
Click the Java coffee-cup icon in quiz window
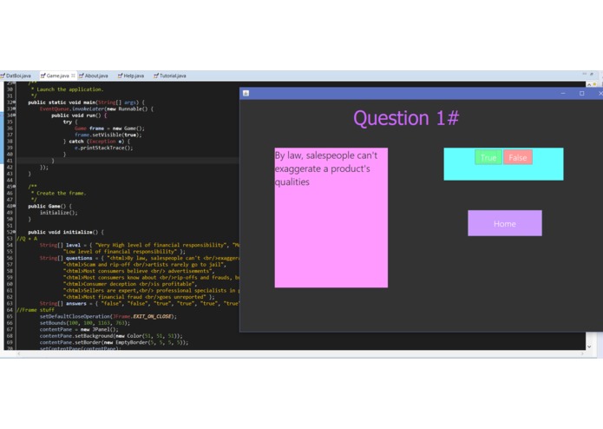[246, 93]
